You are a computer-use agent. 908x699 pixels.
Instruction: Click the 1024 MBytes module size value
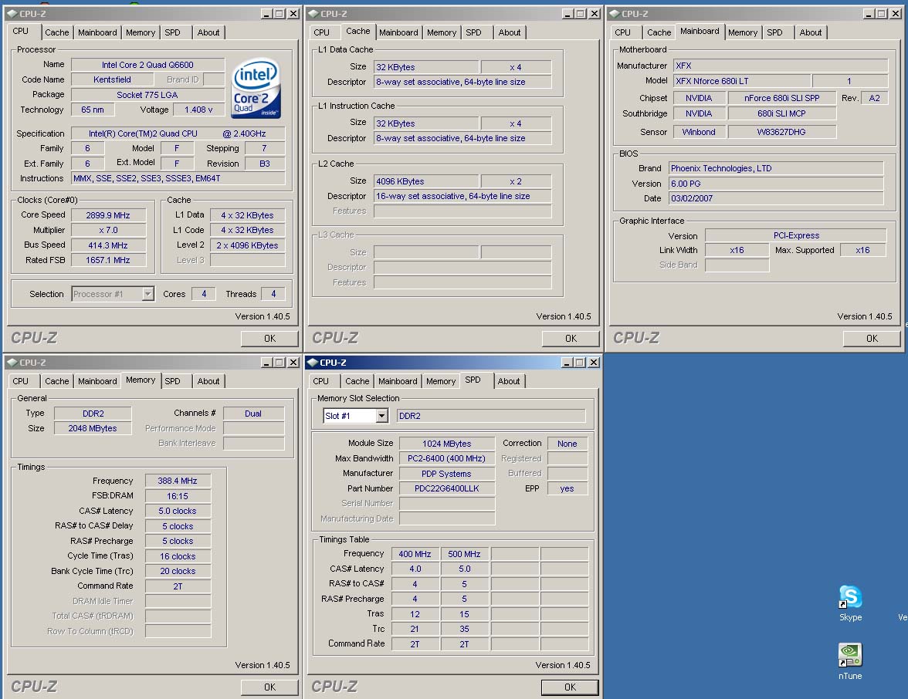coord(446,443)
